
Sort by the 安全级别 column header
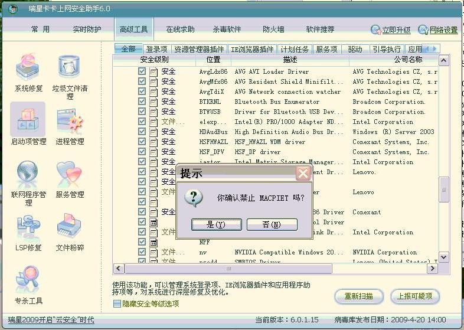(154, 60)
